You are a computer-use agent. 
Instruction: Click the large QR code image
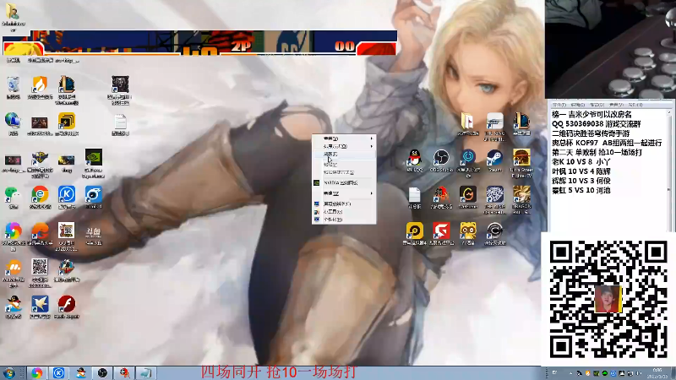point(608,300)
